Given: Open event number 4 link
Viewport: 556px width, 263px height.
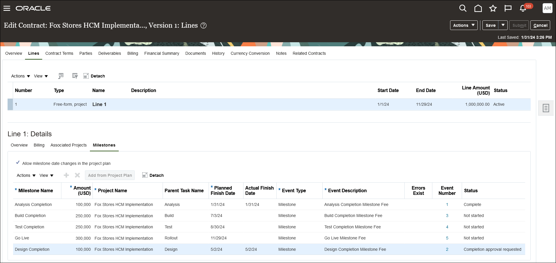Looking at the screenshot, I should 447,227.
